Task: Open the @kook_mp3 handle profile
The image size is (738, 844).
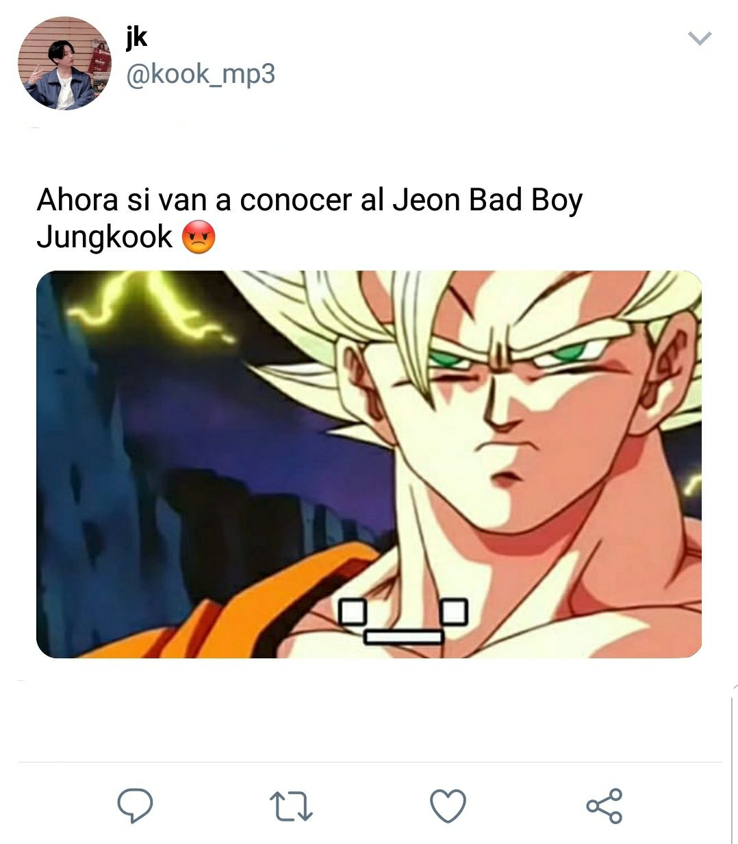Action: [201, 74]
